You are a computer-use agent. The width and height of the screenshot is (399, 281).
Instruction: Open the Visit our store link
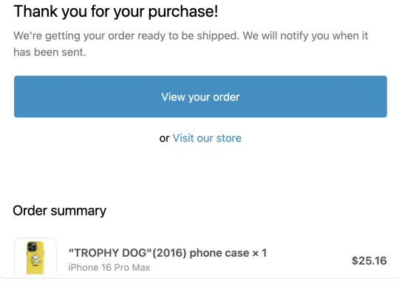[x=207, y=138]
